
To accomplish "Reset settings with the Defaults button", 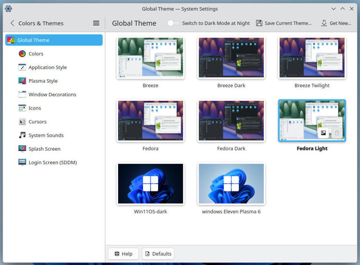I will click(x=158, y=254).
